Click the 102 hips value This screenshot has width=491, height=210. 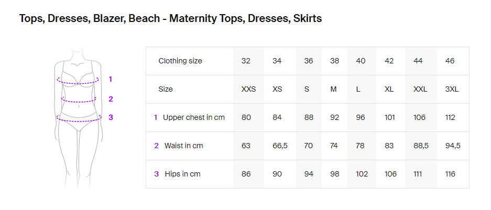(362, 174)
